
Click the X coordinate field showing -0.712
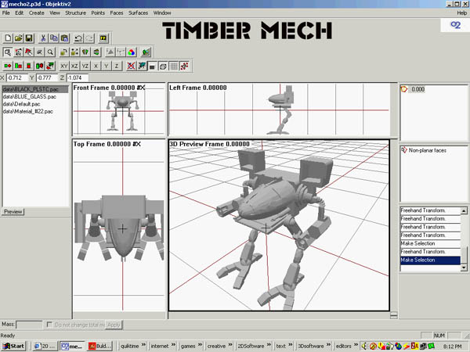point(16,77)
